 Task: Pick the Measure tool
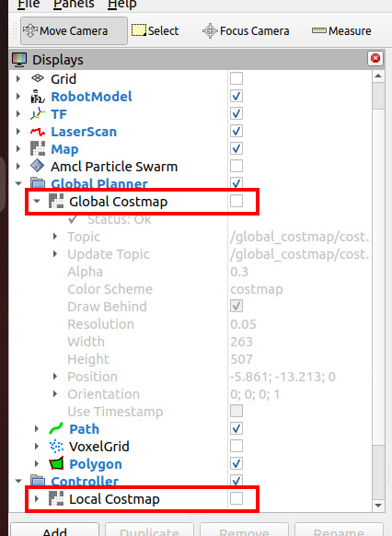[x=341, y=30]
